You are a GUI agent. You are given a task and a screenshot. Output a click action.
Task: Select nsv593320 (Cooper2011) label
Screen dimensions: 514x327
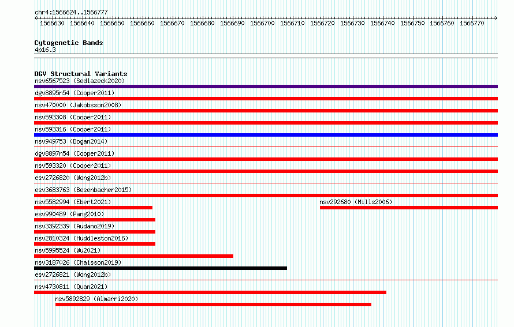(73, 166)
